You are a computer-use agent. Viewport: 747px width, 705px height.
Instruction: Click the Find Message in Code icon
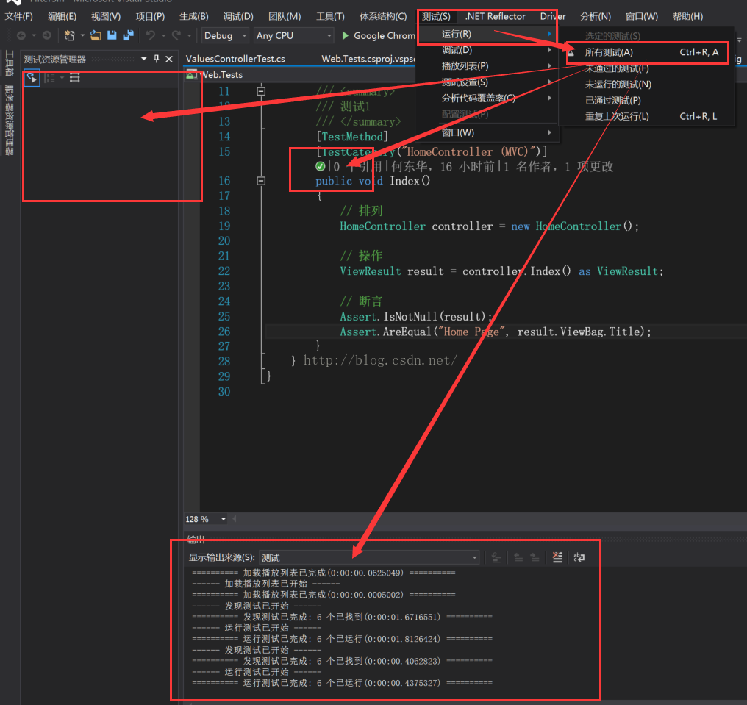(496, 557)
